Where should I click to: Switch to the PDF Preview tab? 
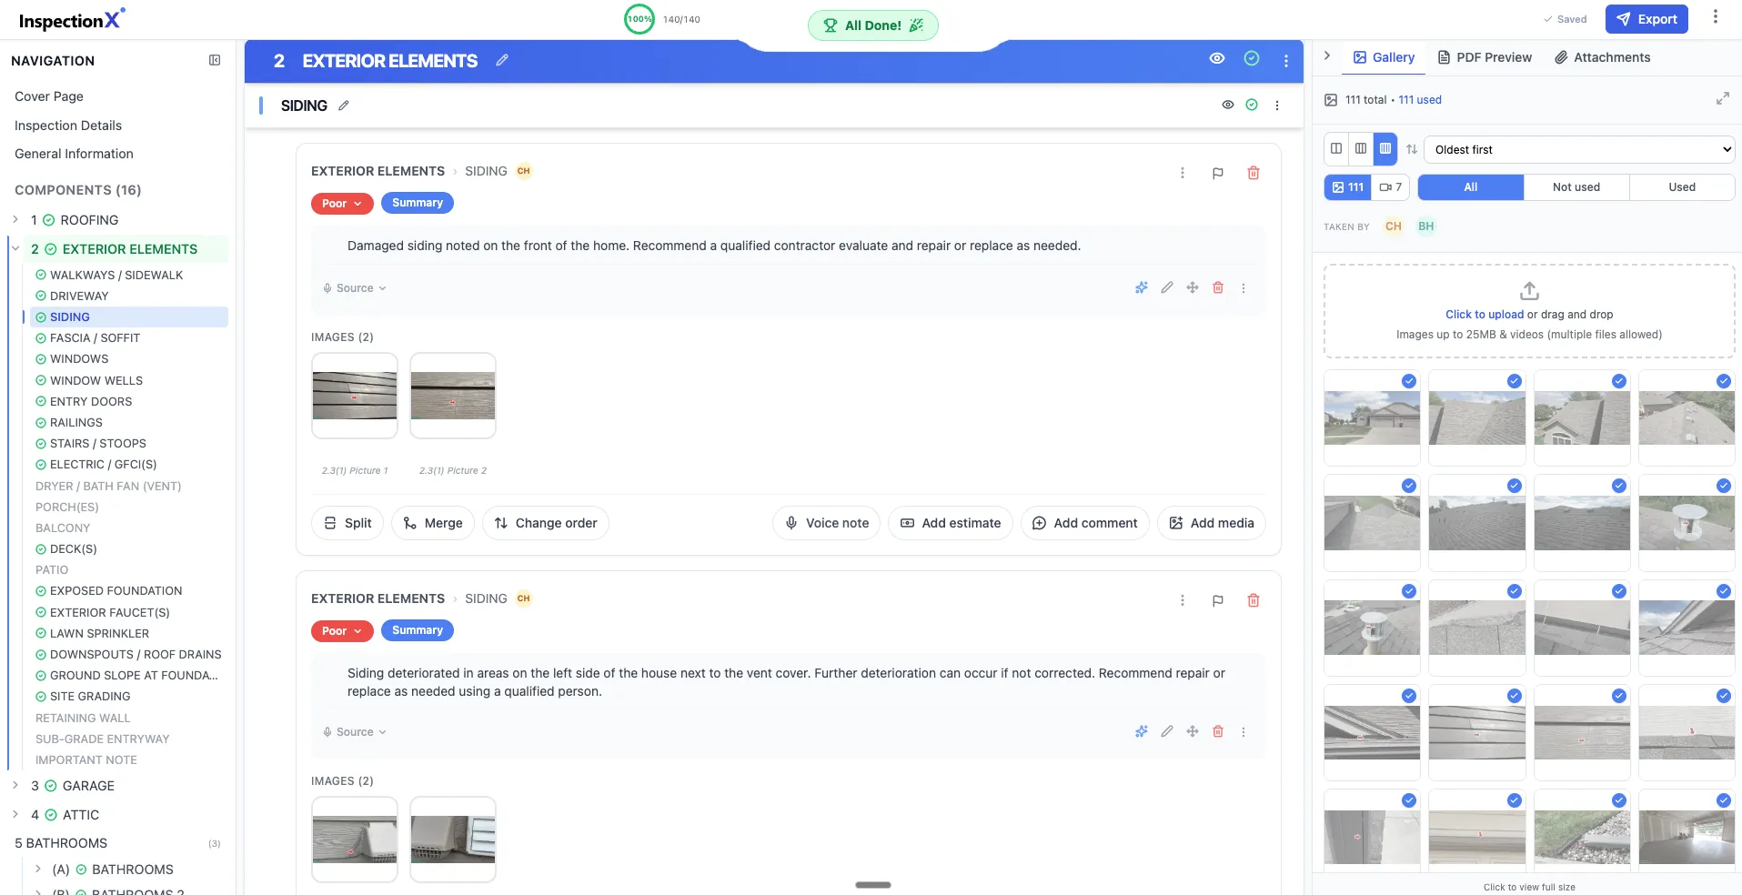(x=1484, y=57)
